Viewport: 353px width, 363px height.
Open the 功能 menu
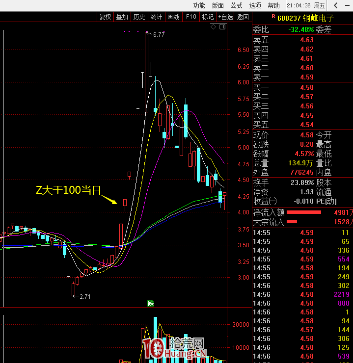point(199,5)
